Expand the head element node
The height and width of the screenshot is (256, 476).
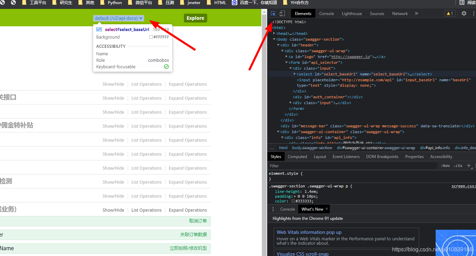click(274, 33)
